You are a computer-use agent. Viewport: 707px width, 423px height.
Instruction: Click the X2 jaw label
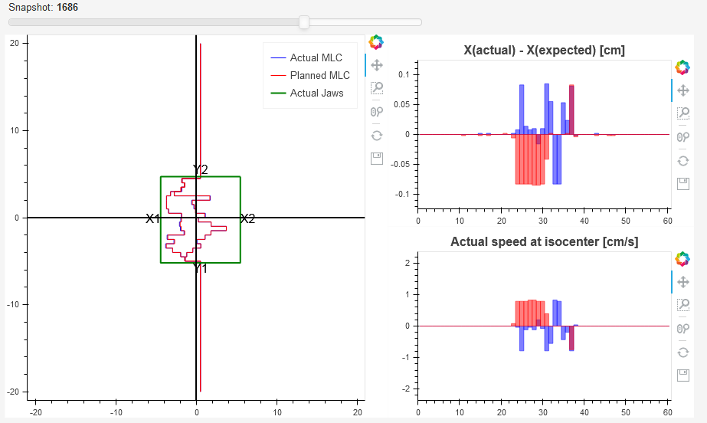point(247,218)
